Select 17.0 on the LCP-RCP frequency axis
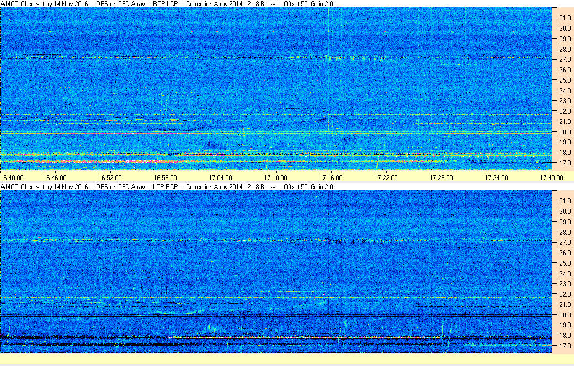The height and width of the screenshot is (366, 574). point(565,346)
